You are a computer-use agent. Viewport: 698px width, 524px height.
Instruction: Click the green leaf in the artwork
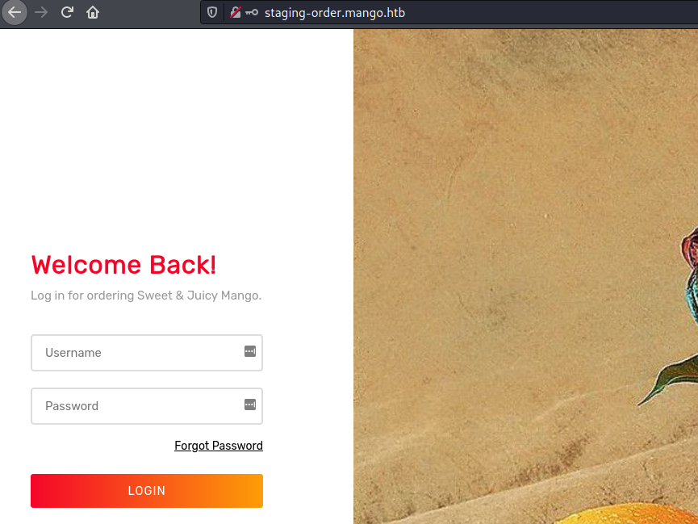pyautogui.click(x=667, y=379)
